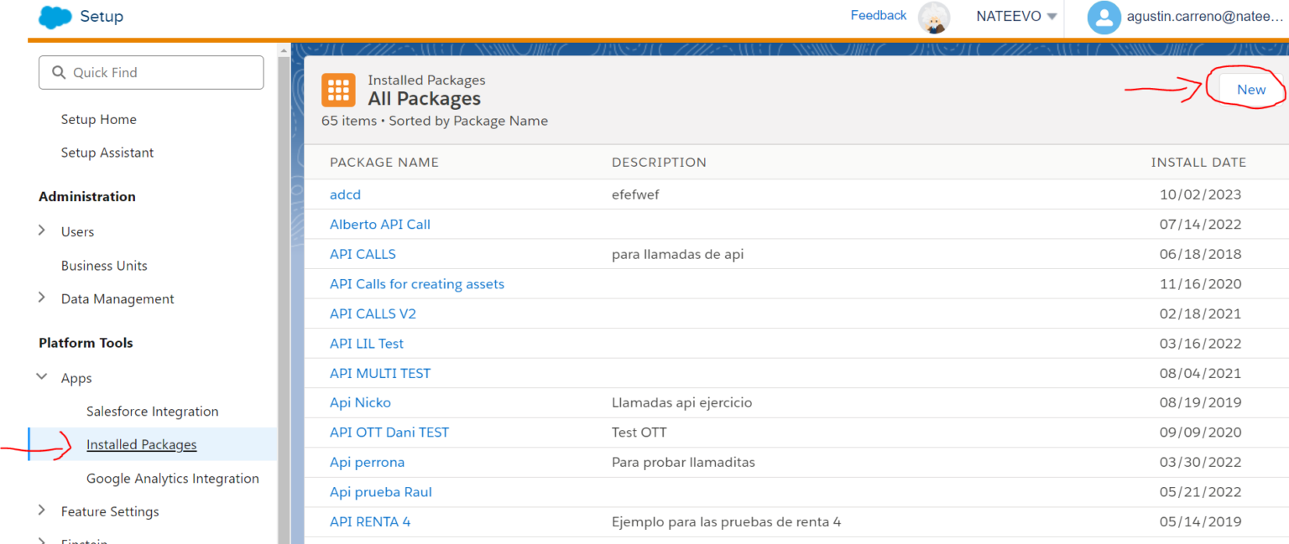The image size is (1289, 544).
Task: Open the API CALLS V2 package
Action: pyautogui.click(x=373, y=313)
